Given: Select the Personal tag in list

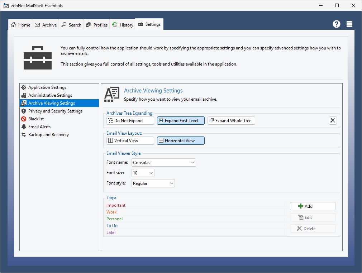Looking at the screenshot, I should 115,219.
